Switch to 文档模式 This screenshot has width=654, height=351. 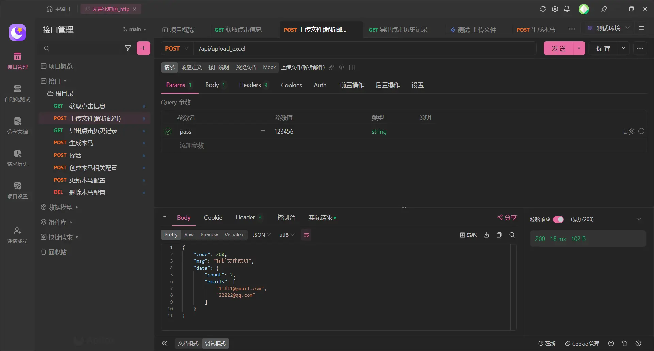[188, 343]
